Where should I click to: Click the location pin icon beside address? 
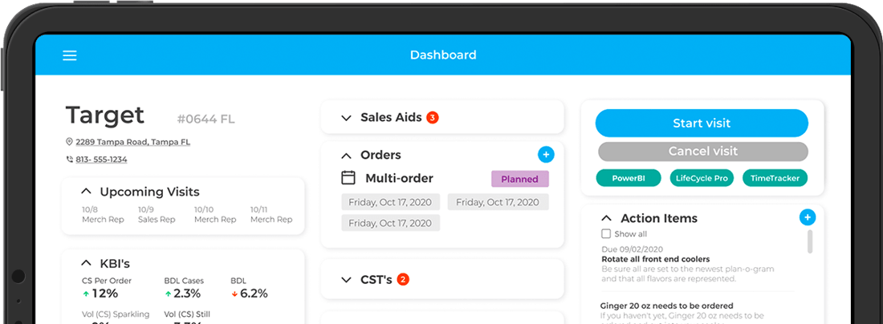(x=69, y=142)
